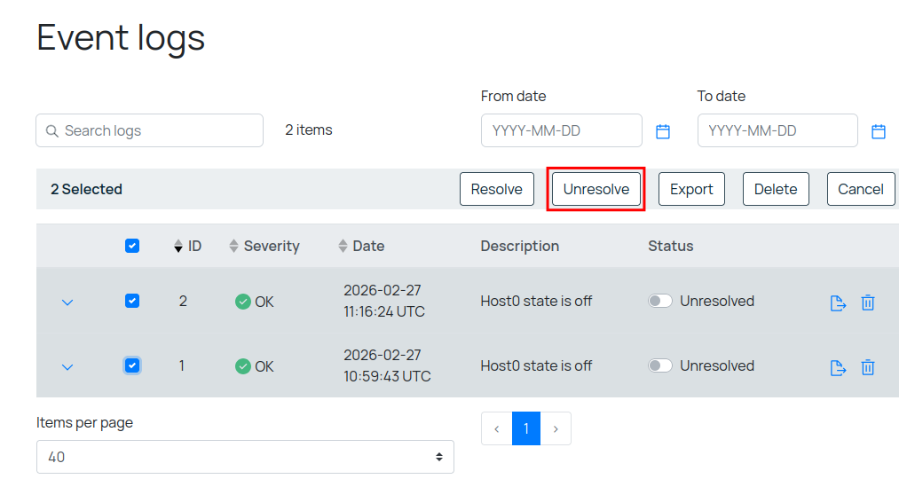Go to page 1 in pagination
Screen dimensions: 915x479
coord(526,428)
